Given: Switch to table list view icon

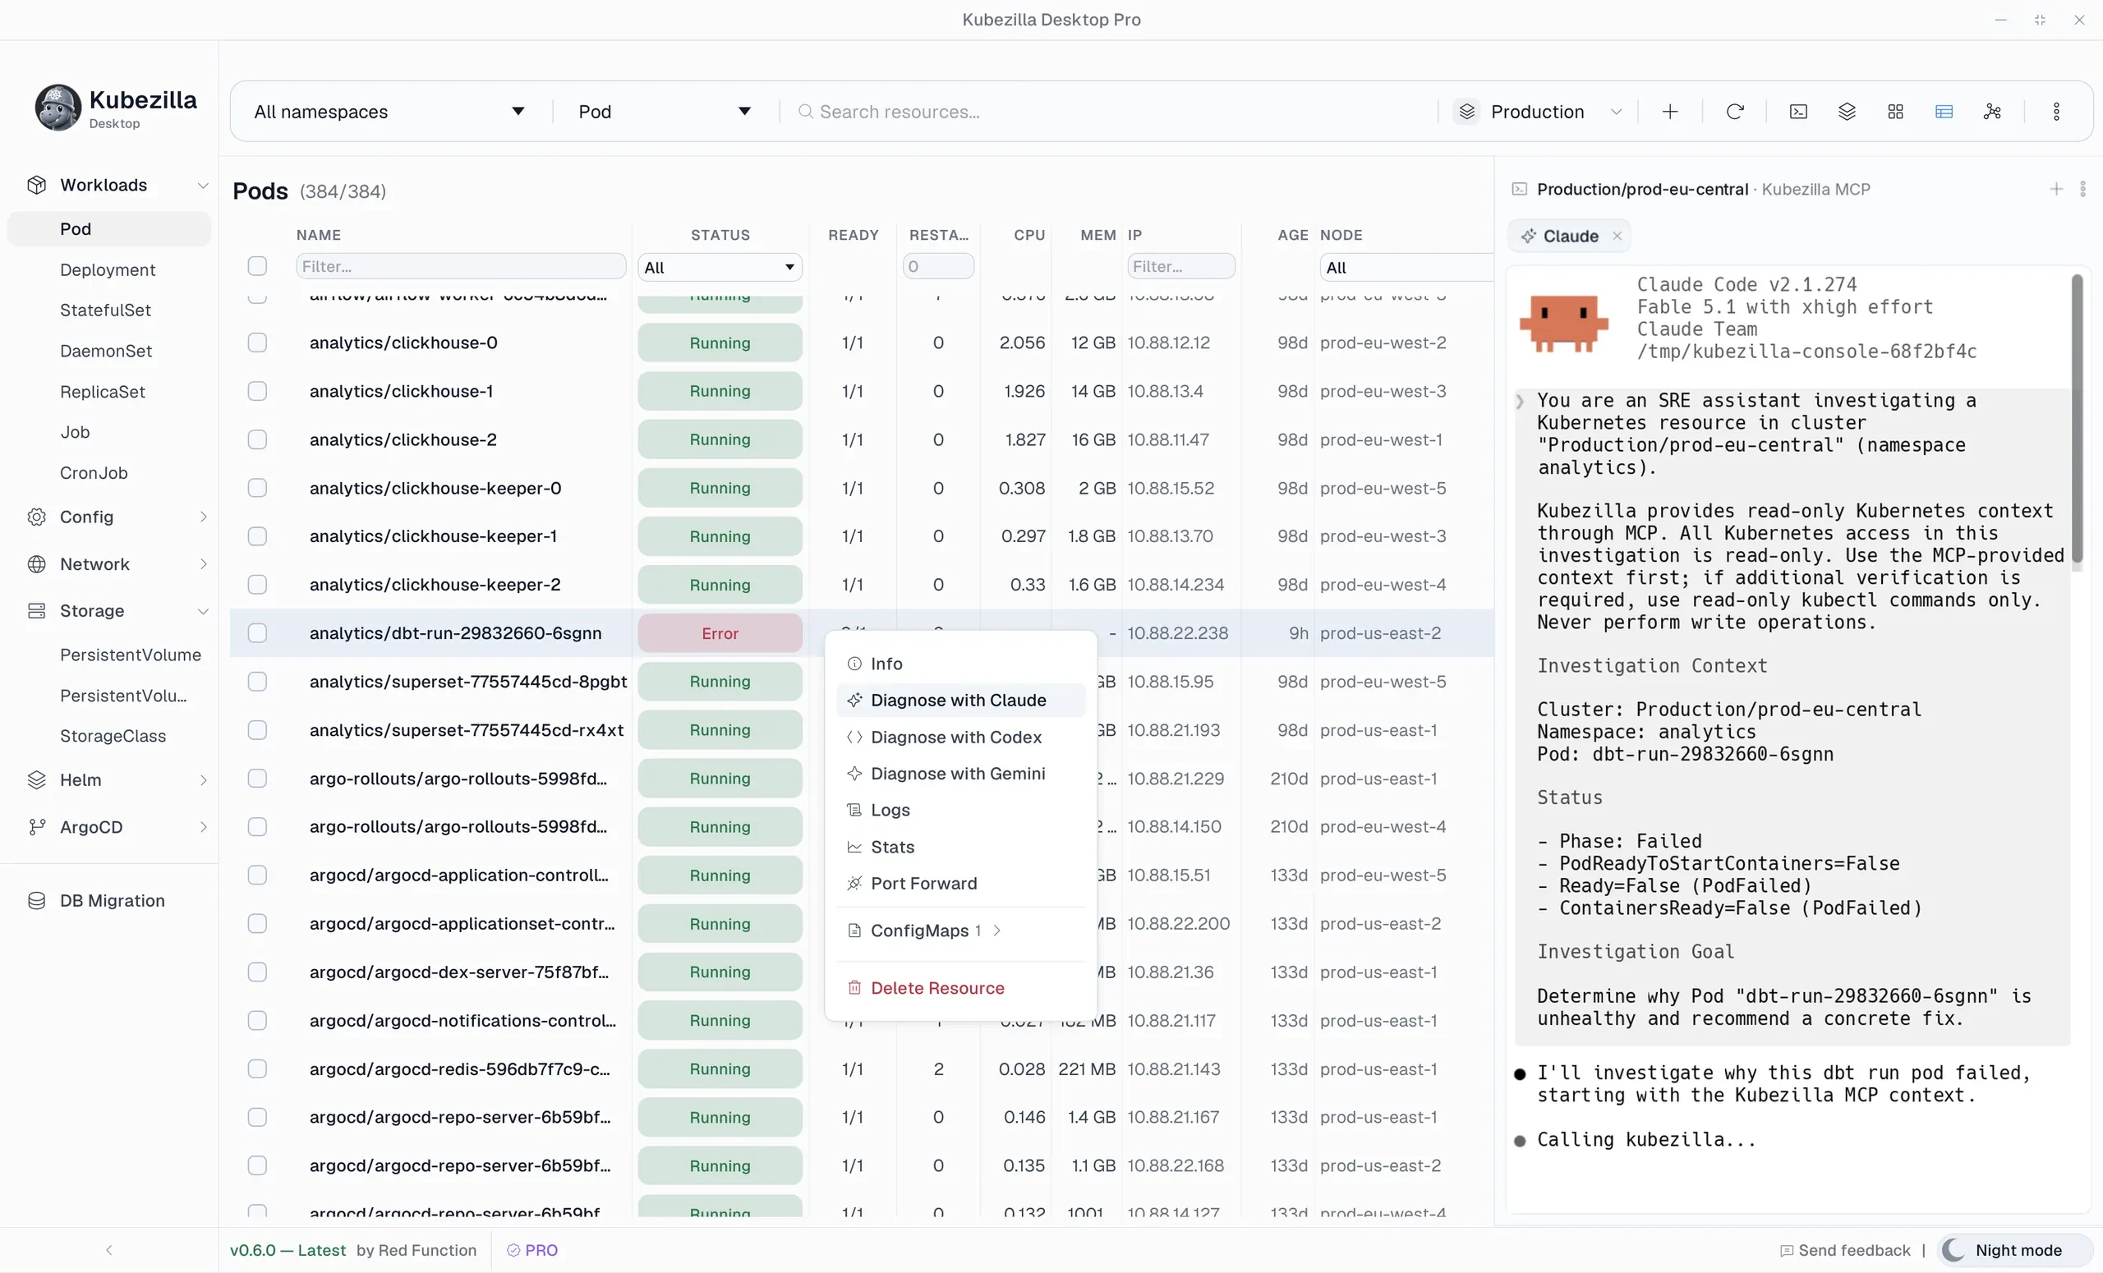Looking at the screenshot, I should (1944, 112).
